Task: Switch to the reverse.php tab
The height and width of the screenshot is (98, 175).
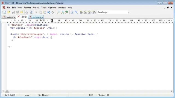Action: (36, 17)
